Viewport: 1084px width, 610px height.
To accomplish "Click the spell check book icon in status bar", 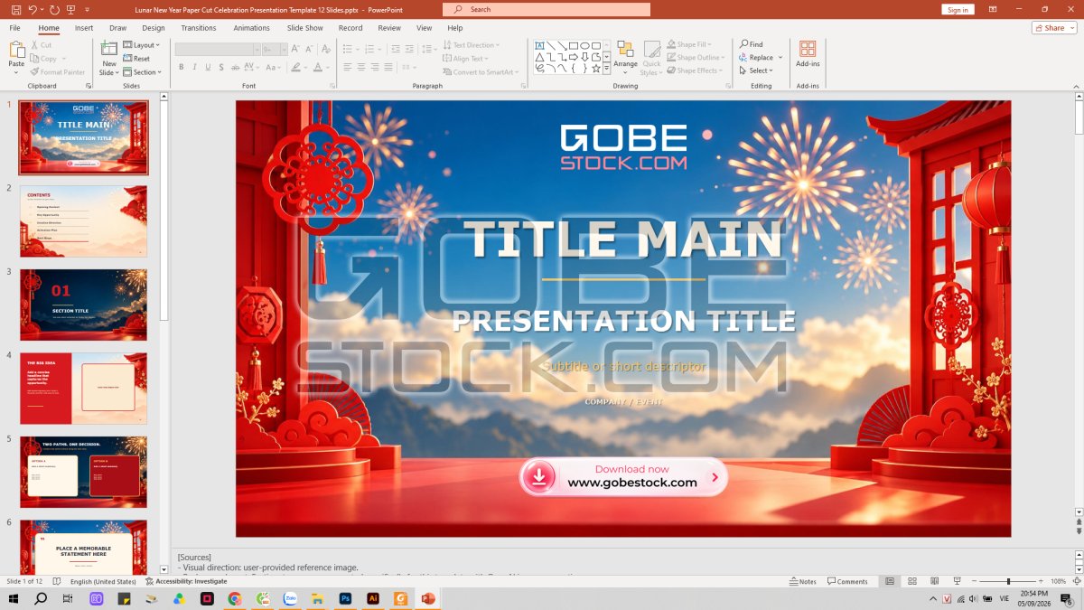I will (x=57, y=581).
